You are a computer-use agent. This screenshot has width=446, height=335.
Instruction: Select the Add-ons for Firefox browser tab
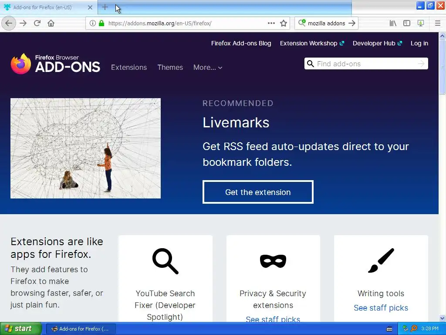[x=49, y=7]
